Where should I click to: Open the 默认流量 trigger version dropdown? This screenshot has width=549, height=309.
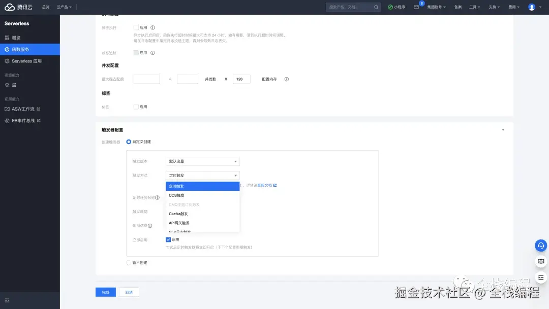(x=202, y=161)
